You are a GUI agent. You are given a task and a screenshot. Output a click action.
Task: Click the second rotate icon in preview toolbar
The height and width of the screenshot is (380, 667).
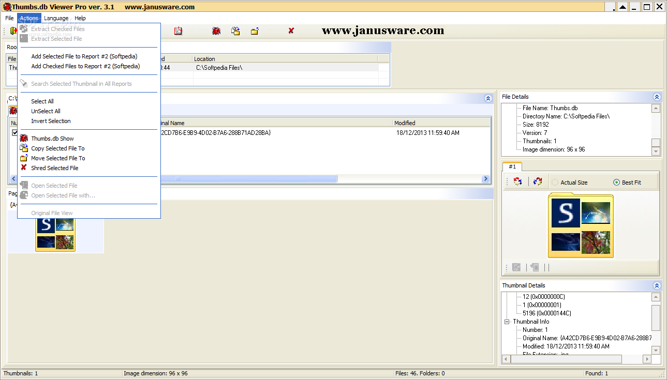(x=538, y=181)
